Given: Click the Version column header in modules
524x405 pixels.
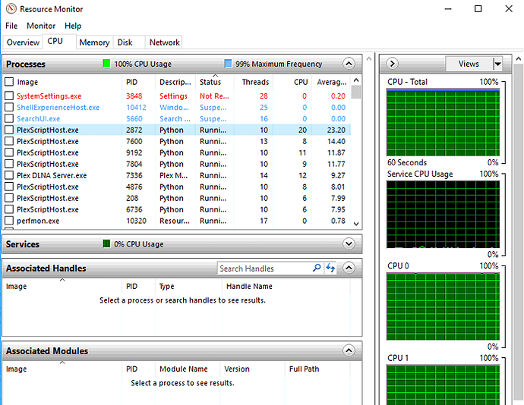Looking at the screenshot, I should click(237, 369).
